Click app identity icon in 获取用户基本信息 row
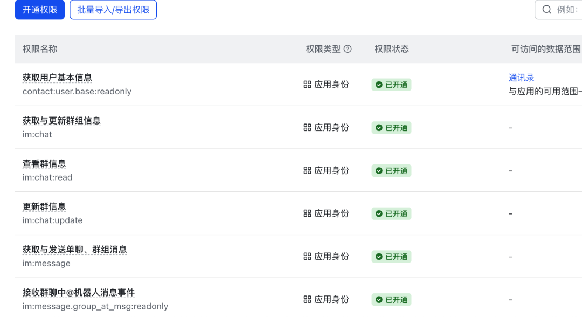This screenshot has width=582, height=317. (308, 85)
